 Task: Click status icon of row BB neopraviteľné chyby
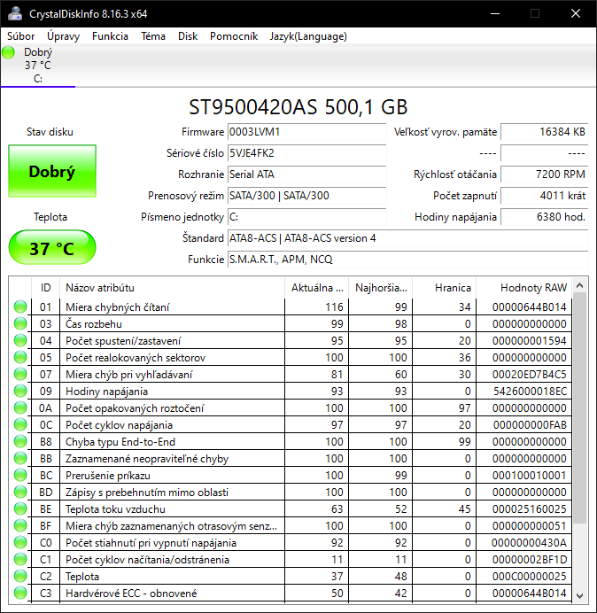tap(20, 458)
